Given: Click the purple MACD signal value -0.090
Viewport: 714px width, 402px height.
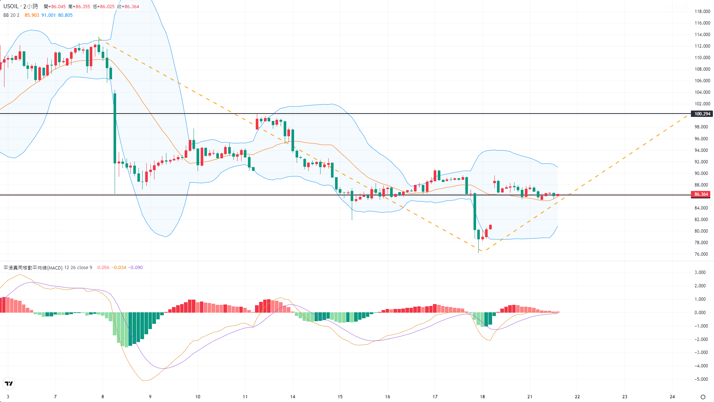Looking at the screenshot, I should [136, 268].
